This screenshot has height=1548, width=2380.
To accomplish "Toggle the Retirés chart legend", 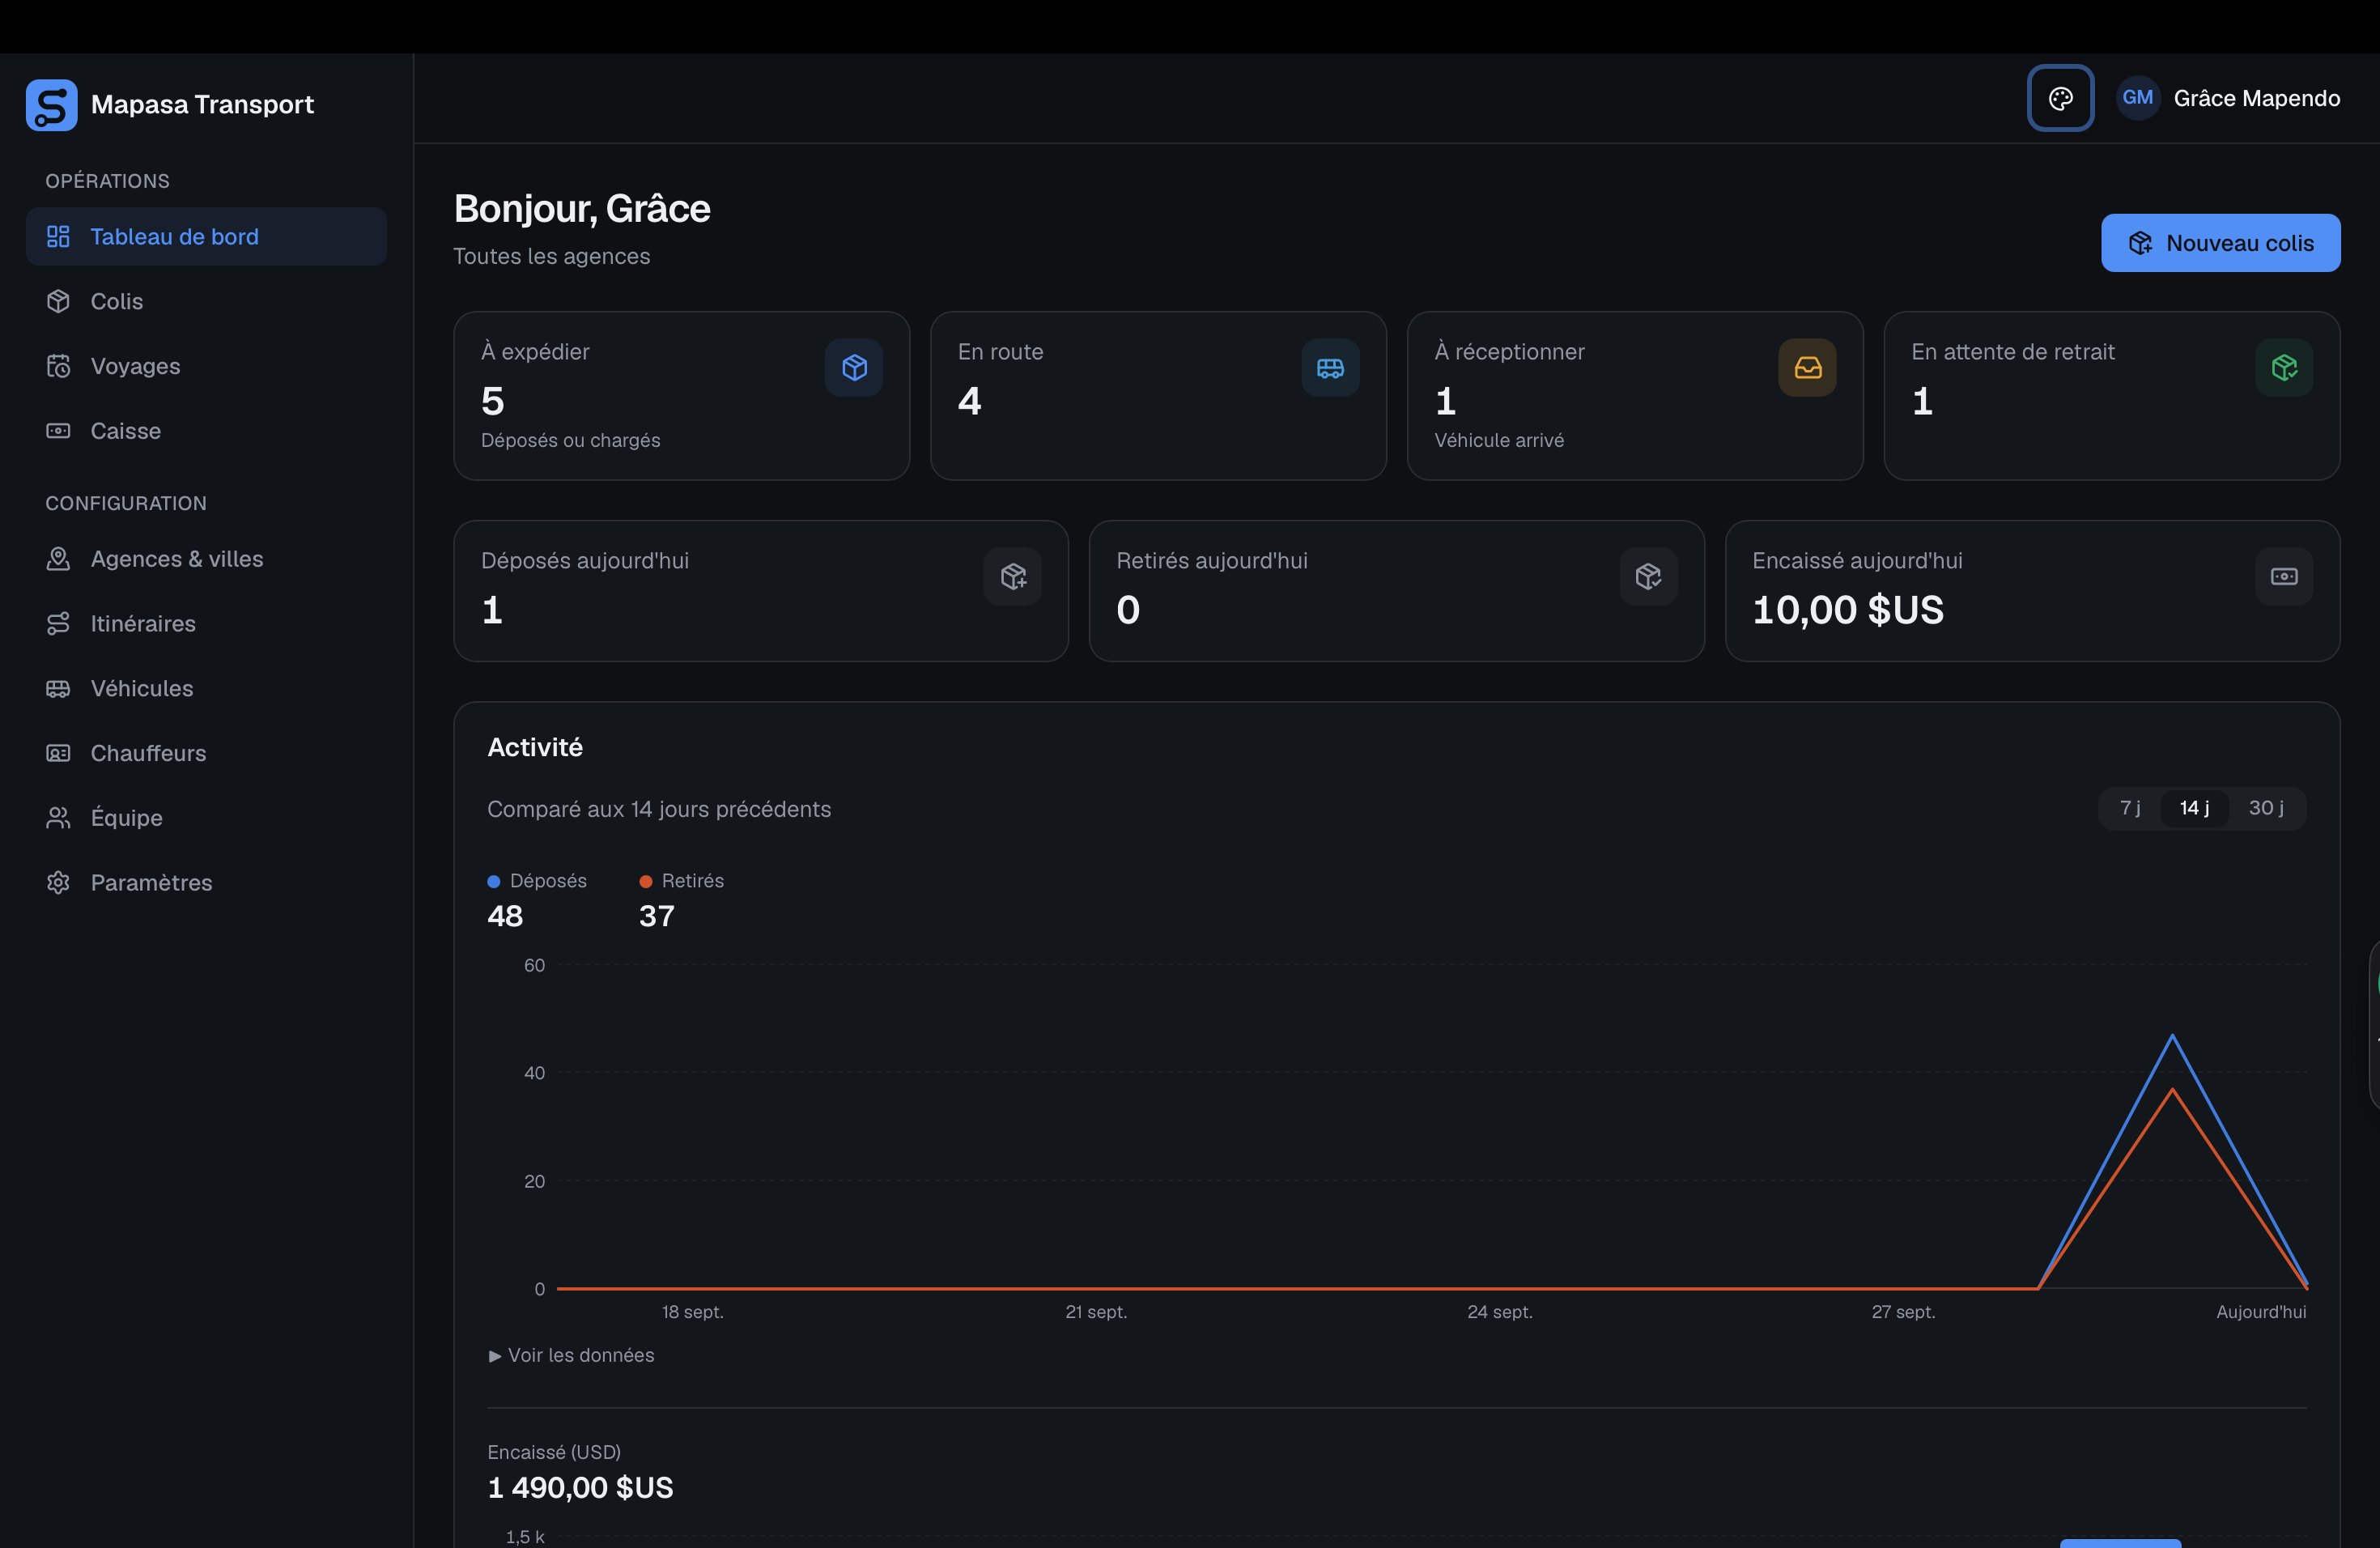I will 681,881.
